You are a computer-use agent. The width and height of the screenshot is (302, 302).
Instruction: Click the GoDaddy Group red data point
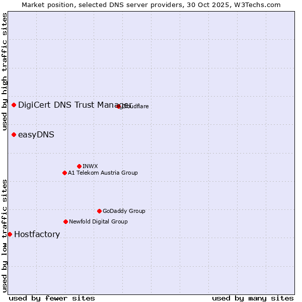coord(99,211)
